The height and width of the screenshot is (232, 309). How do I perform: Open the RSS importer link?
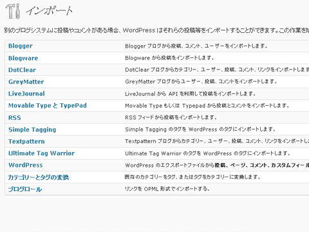coord(15,117)
